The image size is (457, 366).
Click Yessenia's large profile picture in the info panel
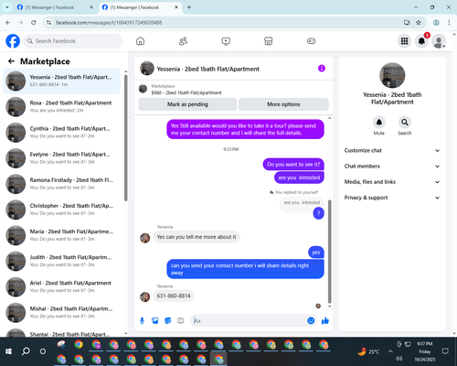click(392, 75)
